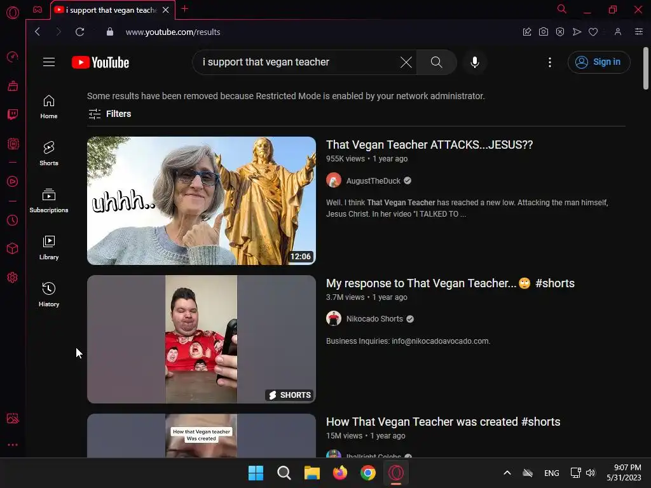651x488 pixels.
Task: Click Sign in button
Action: [x=599, y=62]
